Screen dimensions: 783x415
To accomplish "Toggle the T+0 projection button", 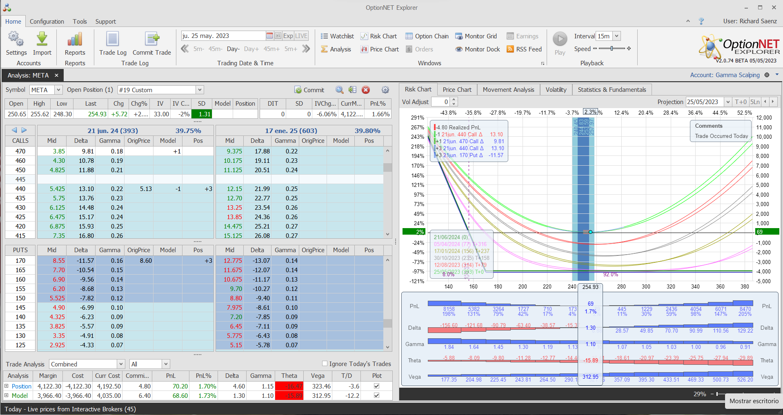I will pyautogui.click(x=741, y=102).
